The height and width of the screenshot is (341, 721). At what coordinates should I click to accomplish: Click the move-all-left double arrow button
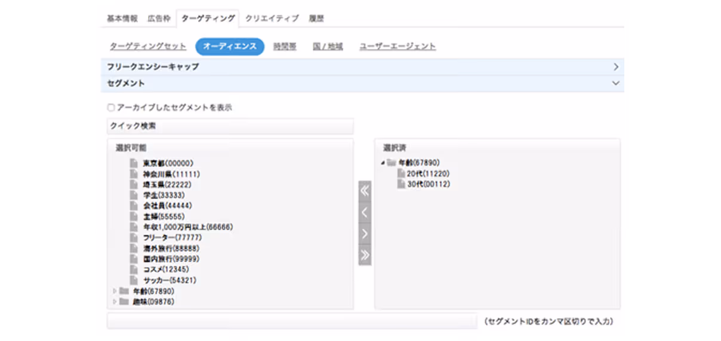(x=365, y=191)
